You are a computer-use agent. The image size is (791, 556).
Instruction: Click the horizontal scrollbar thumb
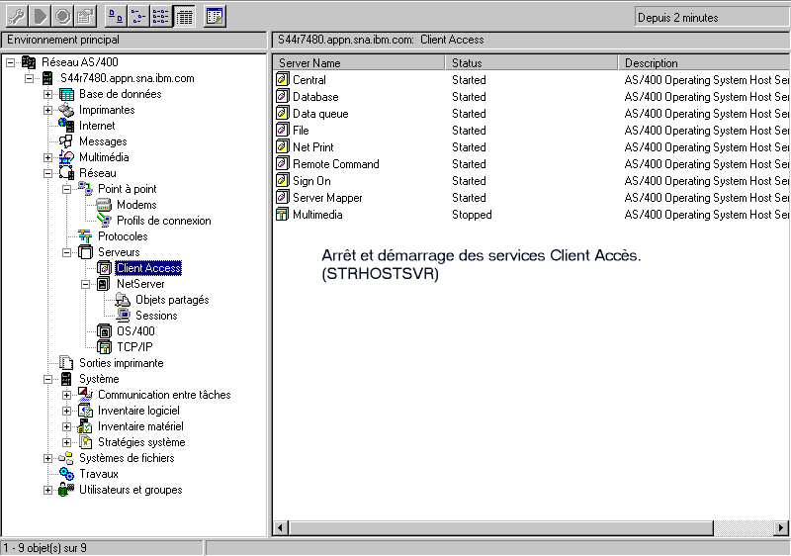click(500, 528)
